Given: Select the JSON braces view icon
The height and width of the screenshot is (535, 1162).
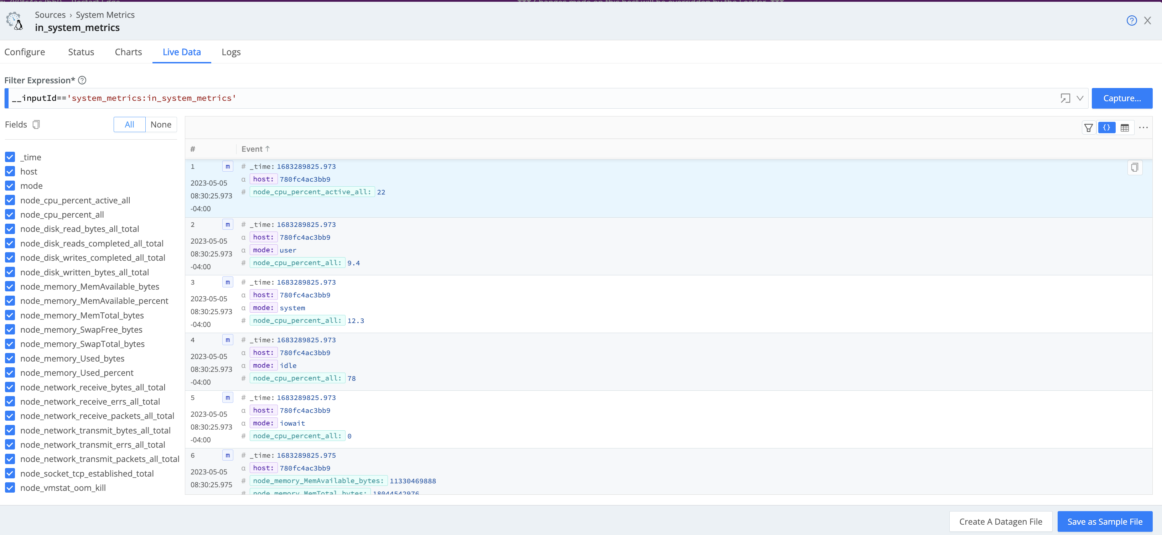Looking at the screenshot, I should (1106, 127).
